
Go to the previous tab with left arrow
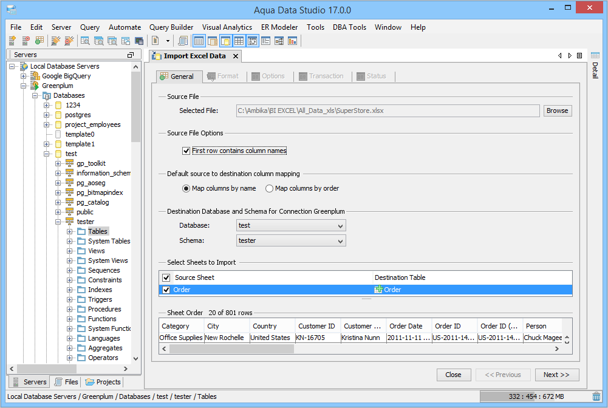(x=559, y=56)
